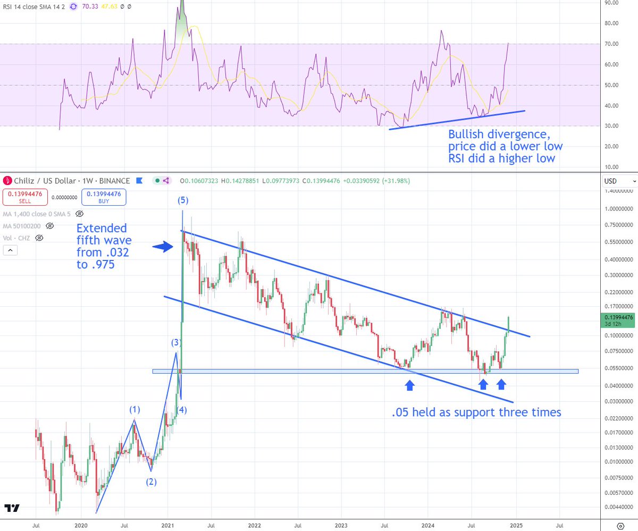Click the 0.00440000 price scale label

618,507
